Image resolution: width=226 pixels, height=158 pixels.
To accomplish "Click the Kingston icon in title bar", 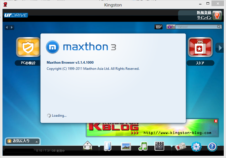I will [5, 4].
